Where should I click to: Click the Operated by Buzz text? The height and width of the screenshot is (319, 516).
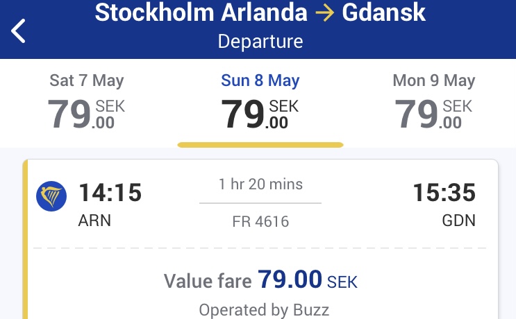tap(264, 310)
